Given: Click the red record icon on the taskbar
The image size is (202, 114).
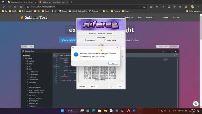Looking at the screenshot, I should [128, 111].
